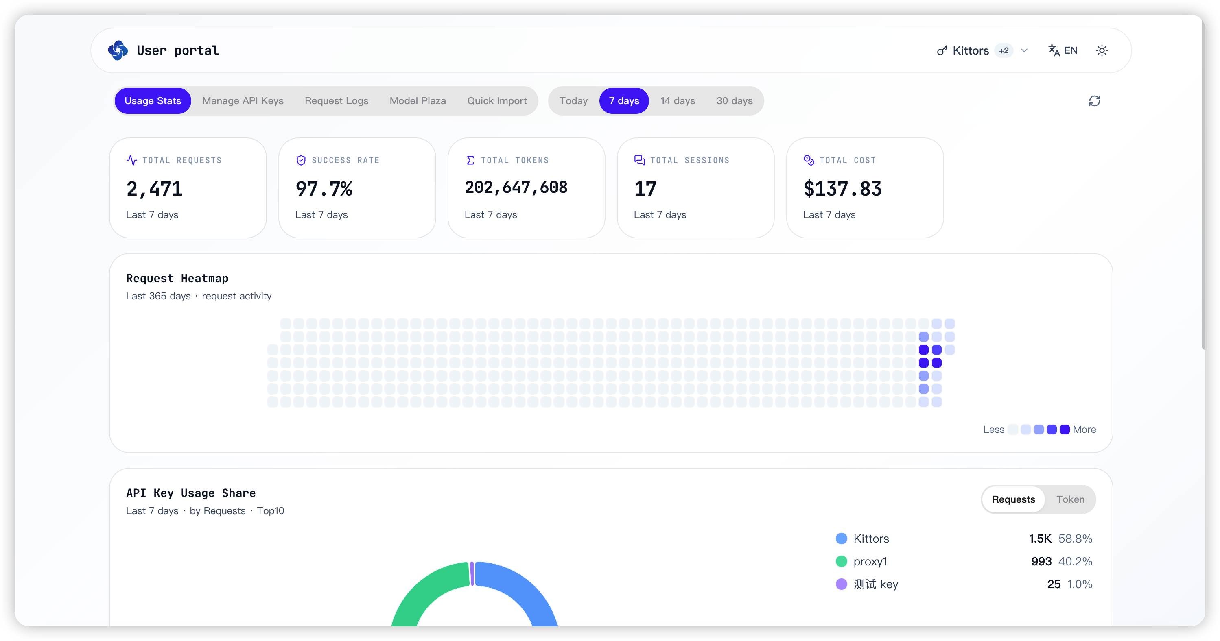Select the Usage Stats tab
Image resolution: width=1220 pixels, height=641 pixels.
tap(153, 101)
